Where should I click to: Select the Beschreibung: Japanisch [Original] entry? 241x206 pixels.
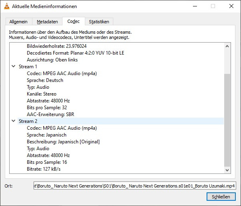tap(63, 142)
